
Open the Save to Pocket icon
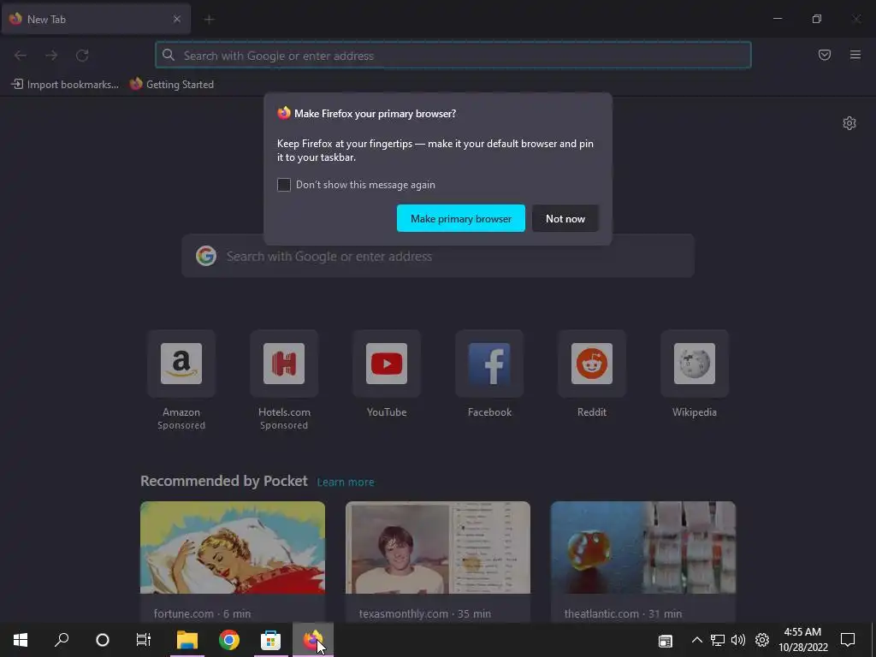tap(825, 55)
